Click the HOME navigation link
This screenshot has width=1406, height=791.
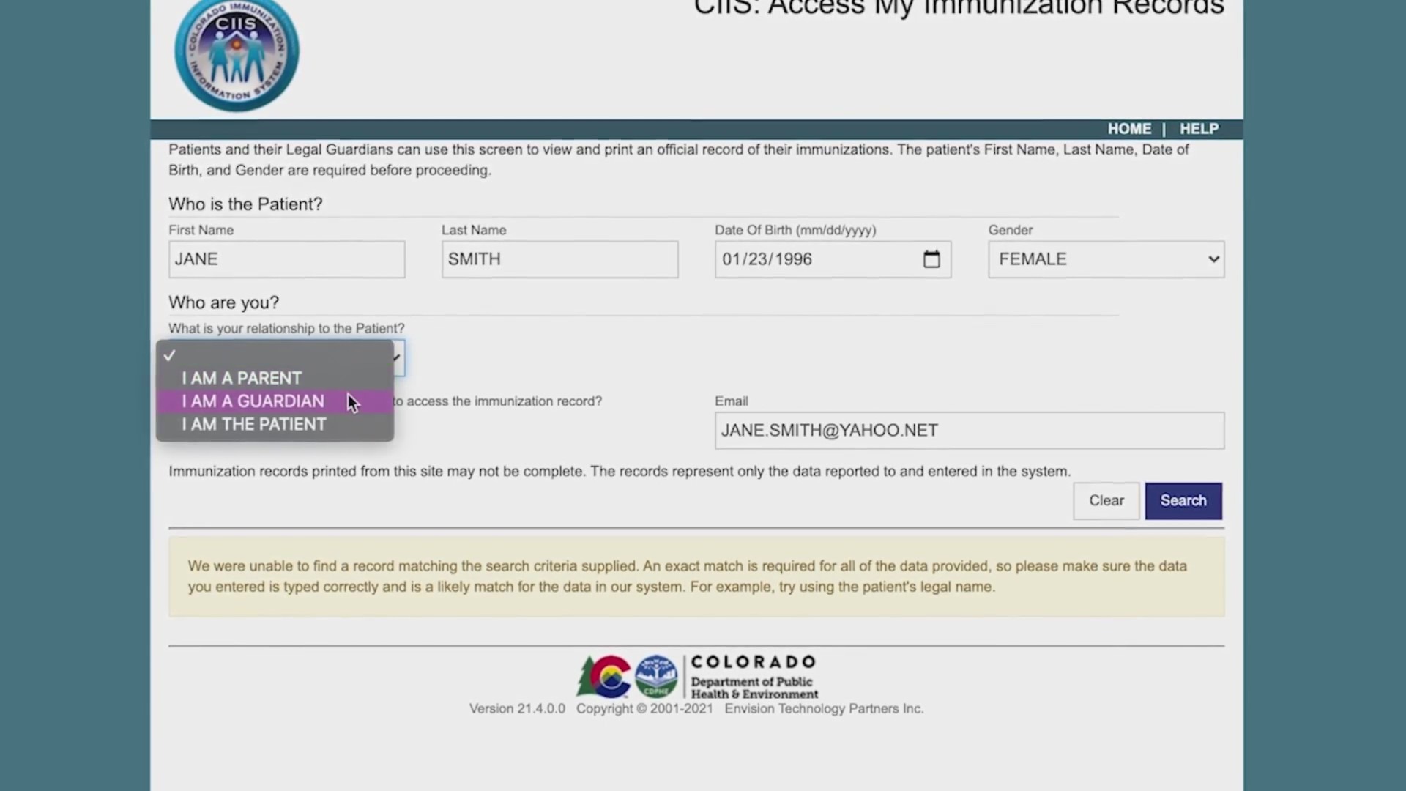point(1129,128)
